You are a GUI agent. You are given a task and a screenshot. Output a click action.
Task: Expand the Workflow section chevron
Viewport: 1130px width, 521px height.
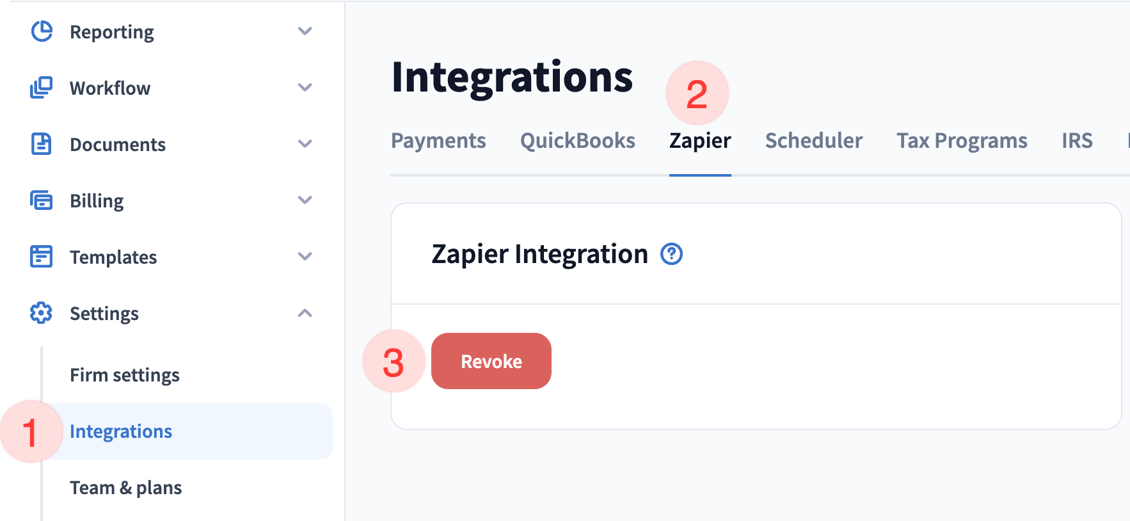click(x=305, y=88)
